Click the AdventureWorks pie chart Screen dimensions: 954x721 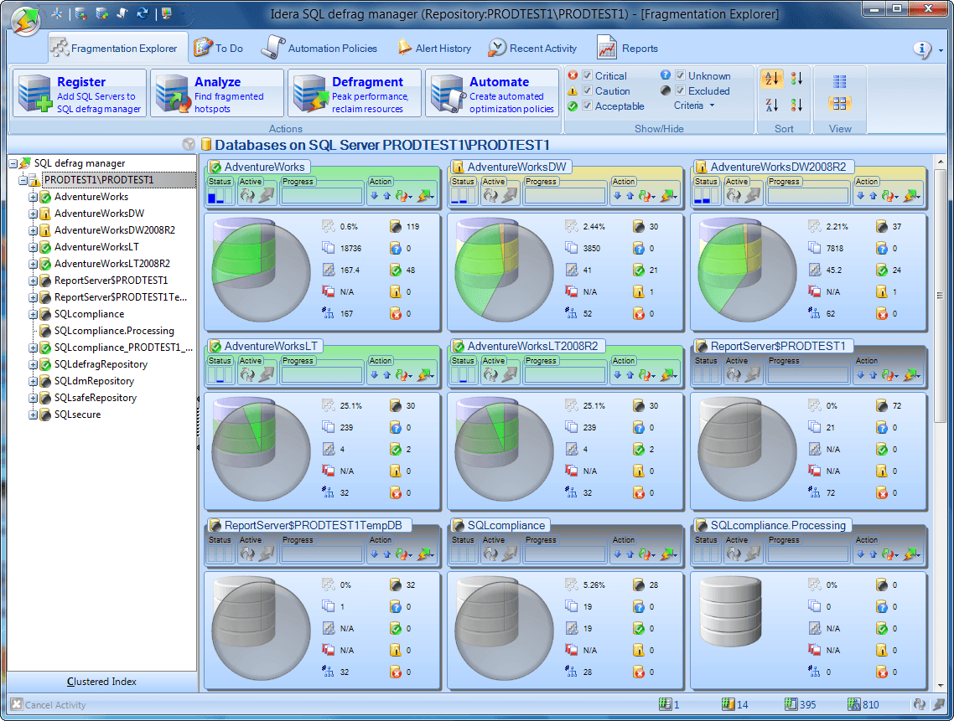click(261, 270)
